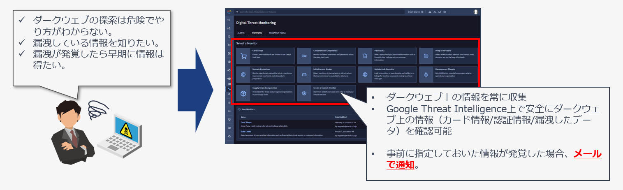This screenshot has width=623, height=190.
Task: Open the Data Leaks monitor link in Your Monitors
Action: 246,132
